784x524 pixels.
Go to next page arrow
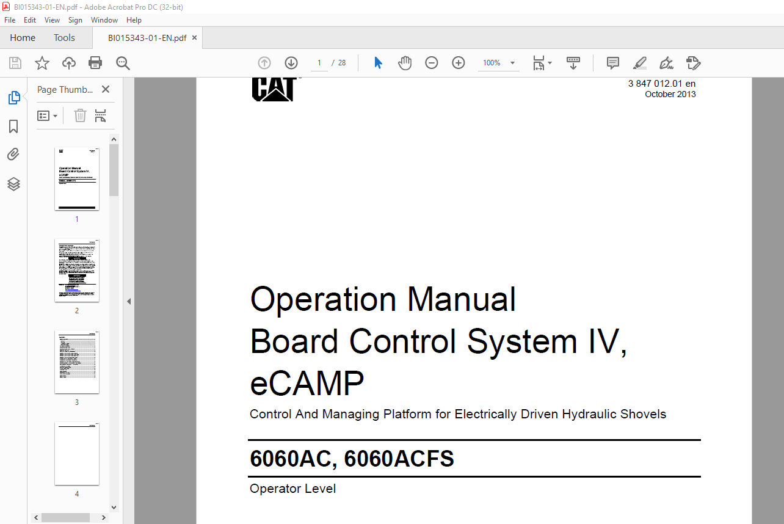291,63
